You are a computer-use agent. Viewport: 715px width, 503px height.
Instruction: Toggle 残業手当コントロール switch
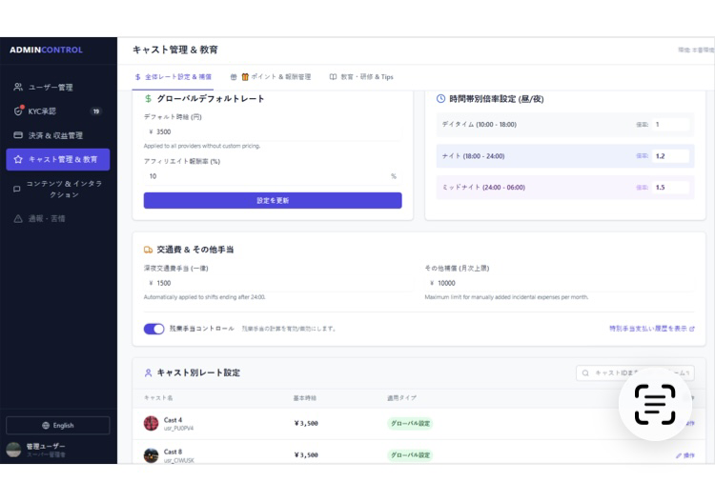153,329
